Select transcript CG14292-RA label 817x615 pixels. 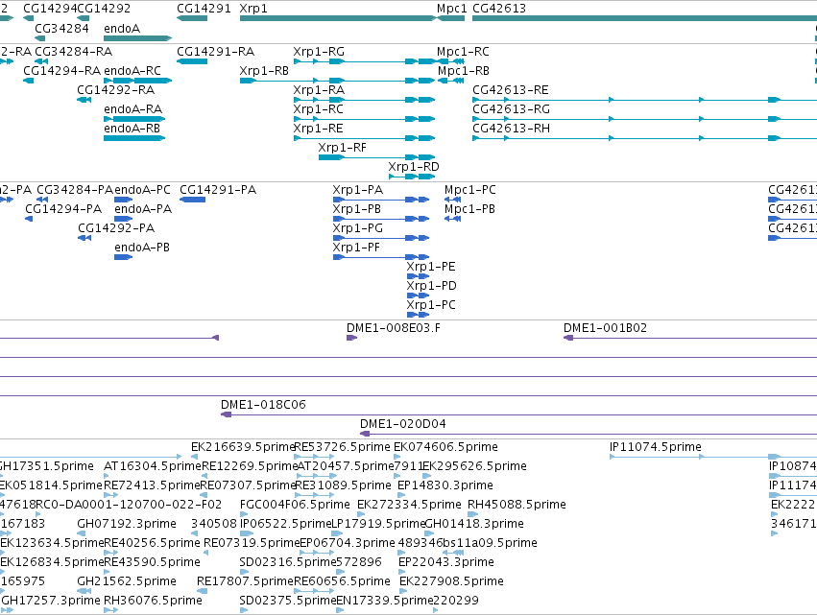115,90
